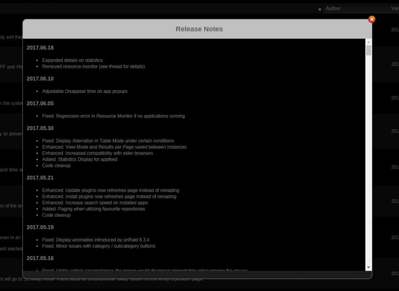This screenshot has width=399, height=291.
Task: Click the sort arrow beside Author column
Action: [320, 10]
